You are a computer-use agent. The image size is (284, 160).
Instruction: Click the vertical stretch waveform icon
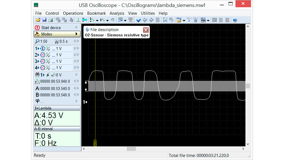[x=92, y=20]
